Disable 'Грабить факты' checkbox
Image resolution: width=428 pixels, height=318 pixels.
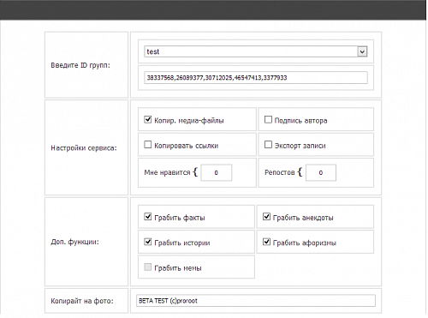[148, 217]
